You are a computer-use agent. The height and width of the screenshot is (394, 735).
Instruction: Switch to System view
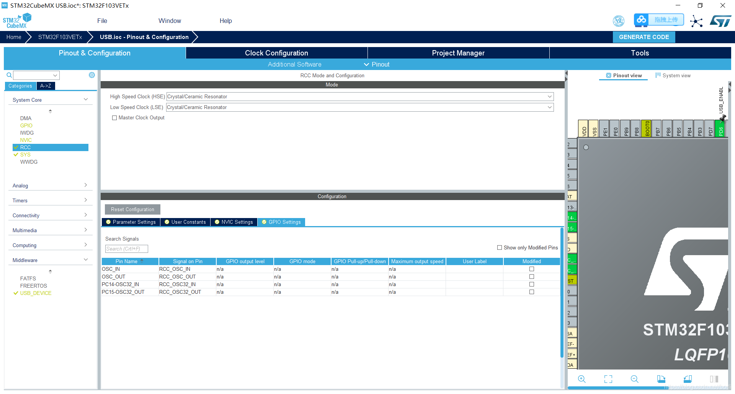(x=673, y=75)
